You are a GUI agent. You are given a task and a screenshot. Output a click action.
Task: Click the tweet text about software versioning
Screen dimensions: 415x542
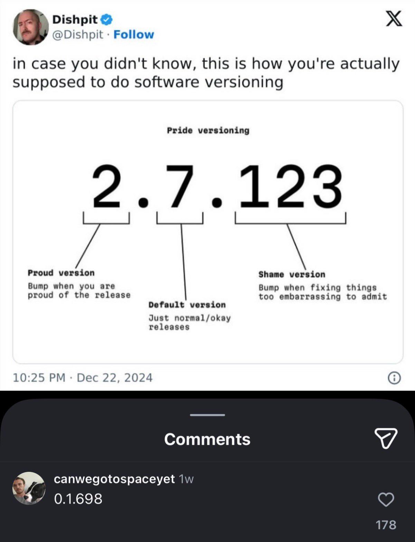tap(205, 72)
